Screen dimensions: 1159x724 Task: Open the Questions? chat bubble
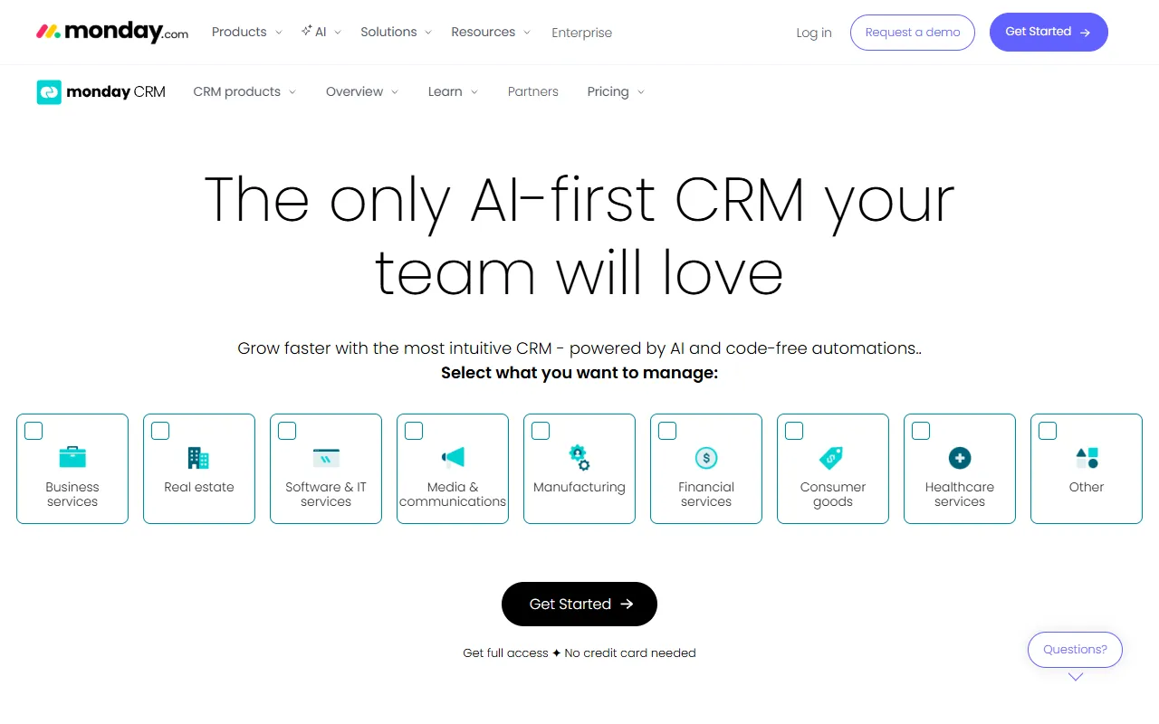tap(1075, 649)
